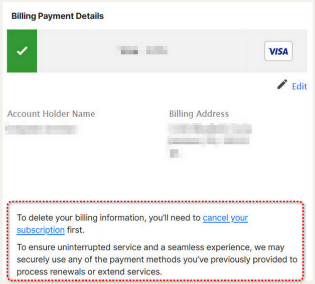Open the Edit link for billing details
This screenshot has height=284, width=315.
[299, 86]
